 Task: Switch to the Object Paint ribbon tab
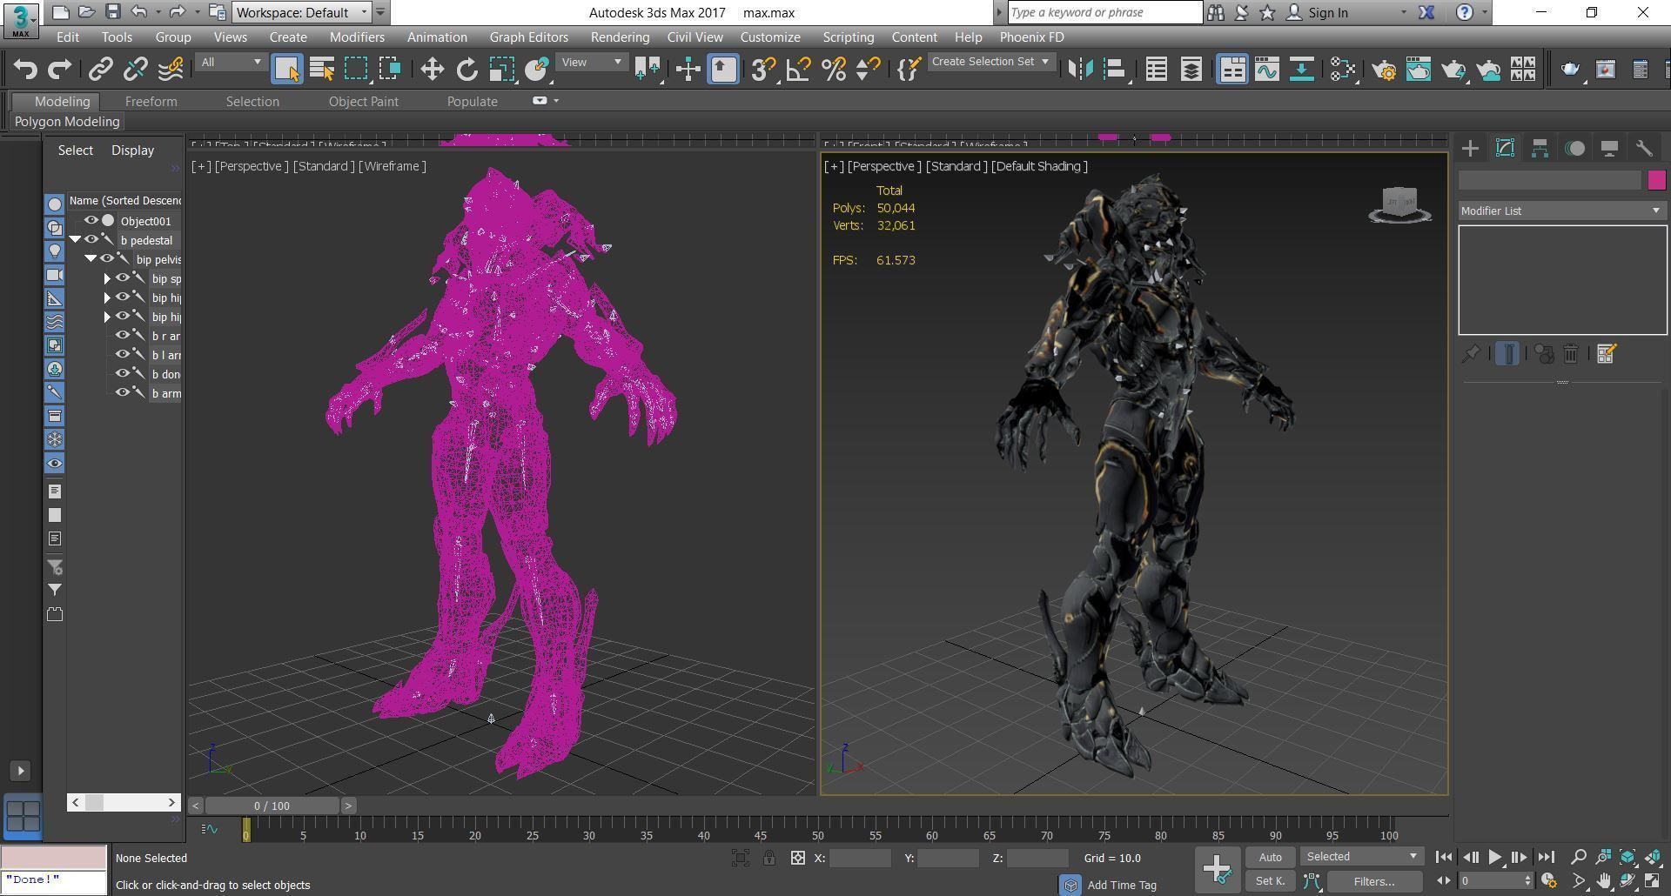[x=363, y=101]
